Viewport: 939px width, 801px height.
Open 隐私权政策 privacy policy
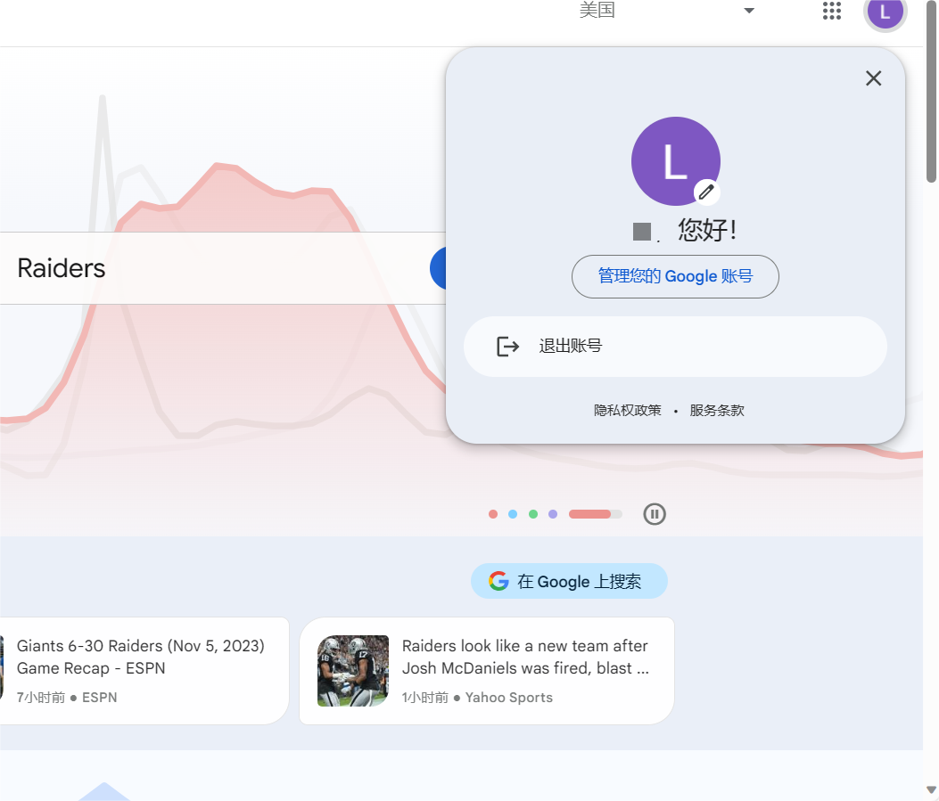628,410
